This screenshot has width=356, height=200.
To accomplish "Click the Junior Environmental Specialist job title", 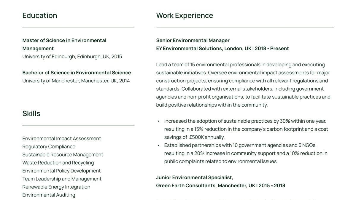I will click(195, 177).
